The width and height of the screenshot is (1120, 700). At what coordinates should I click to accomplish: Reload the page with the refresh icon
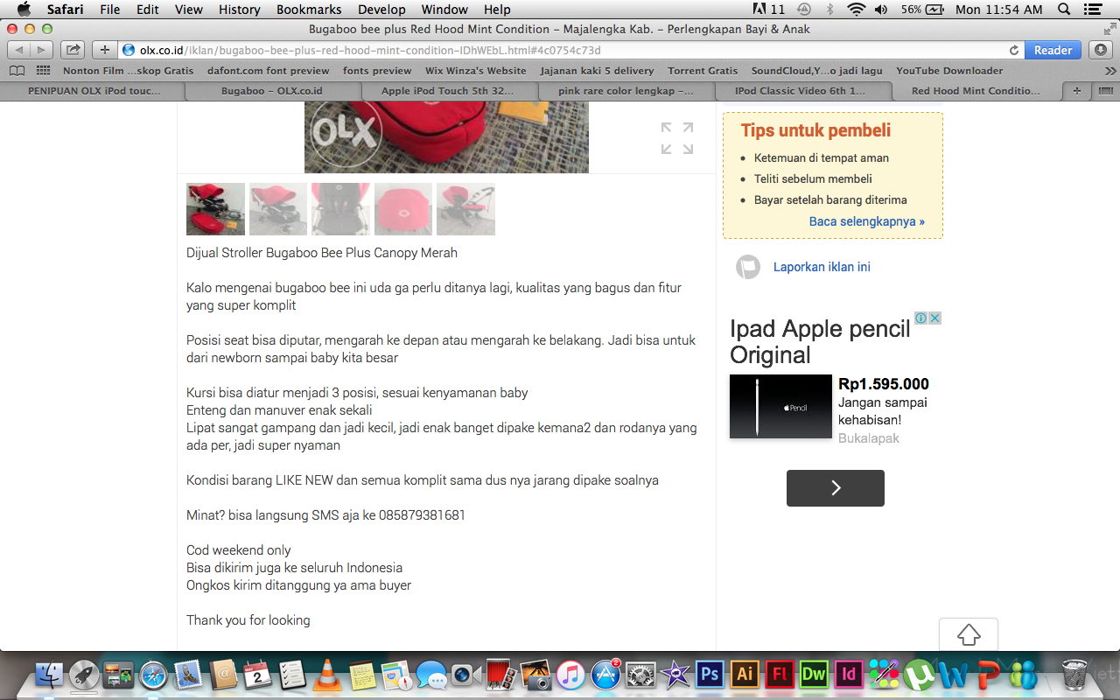(x=1014, y=51)
